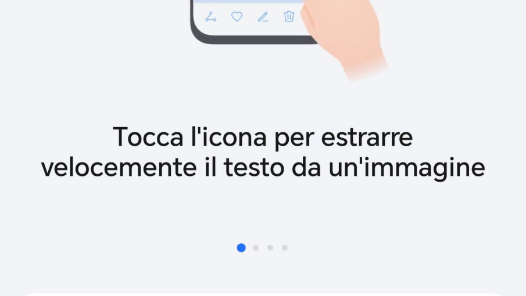Image resolution: width=526 pixels, height=296 pixels.
Task: Select the pencil edit icon
Action: pyautogui.click(x=263, y=17)
